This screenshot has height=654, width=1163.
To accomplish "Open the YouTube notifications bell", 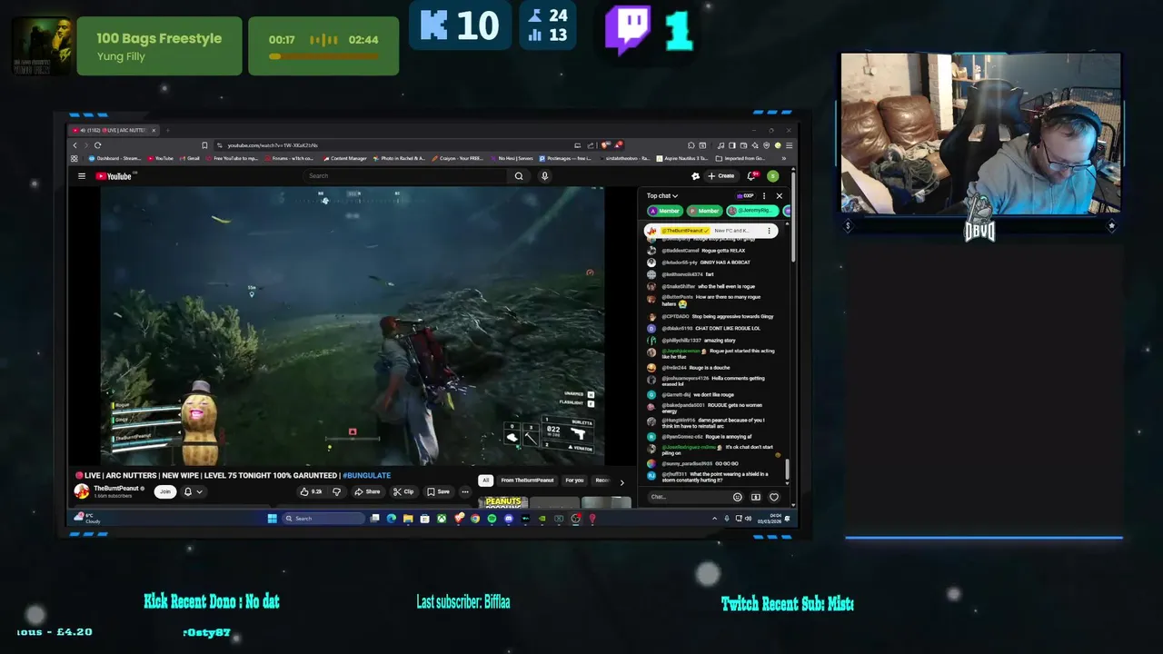I will tap(751, 176).
